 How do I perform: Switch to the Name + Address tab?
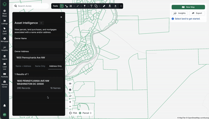tap(23, 66)
